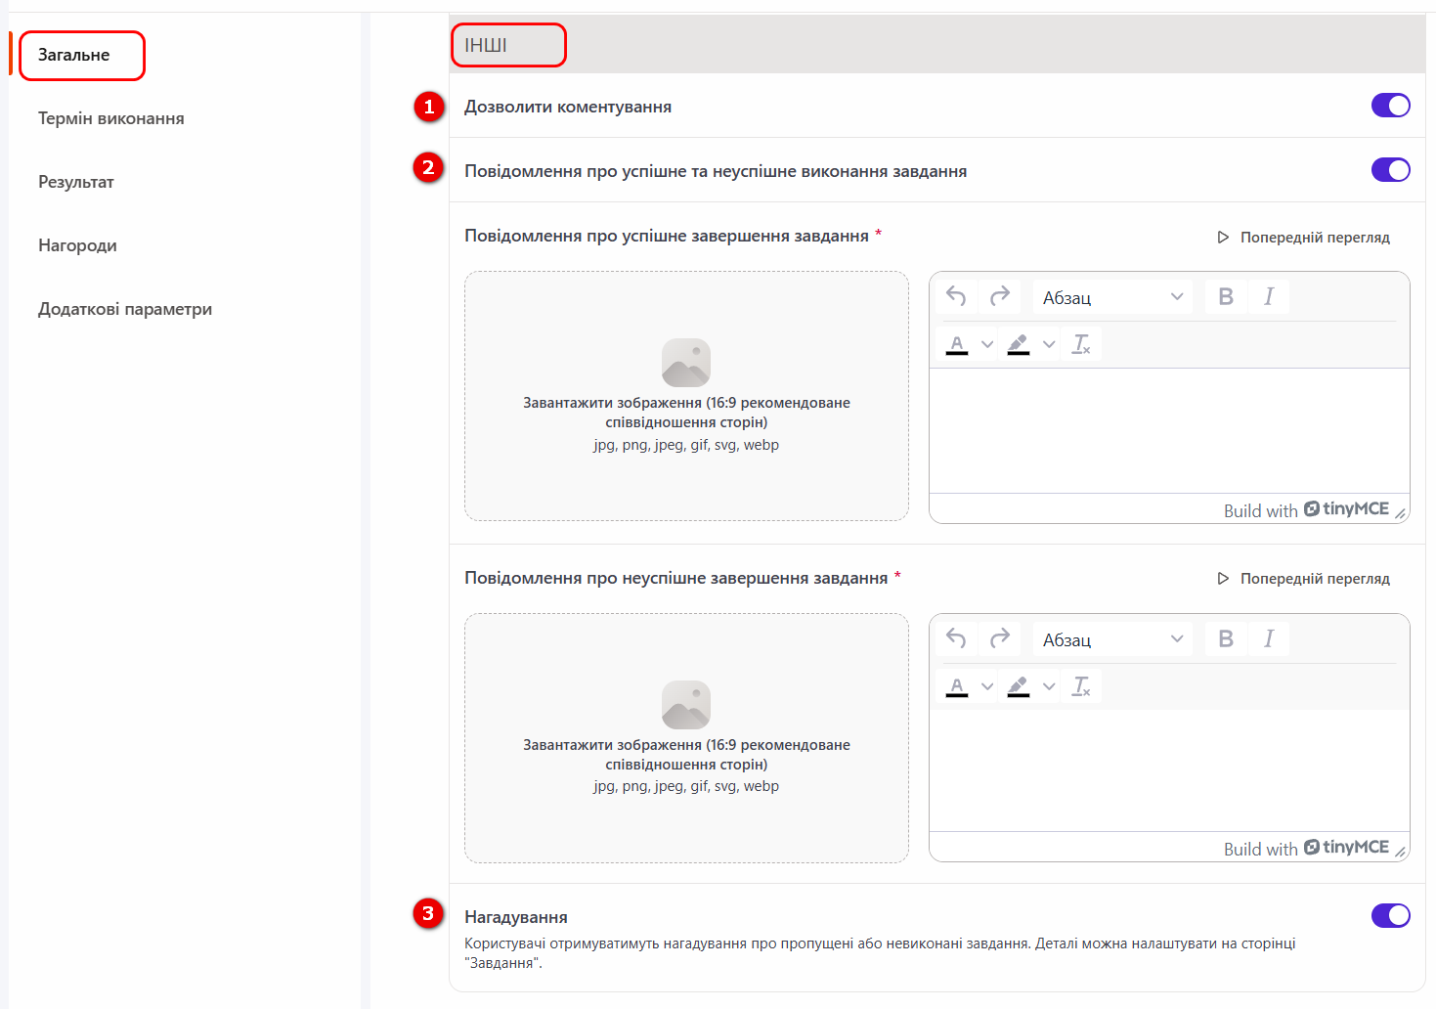
Task: Go to the "Нагороди" section
Action: point(77,245)
